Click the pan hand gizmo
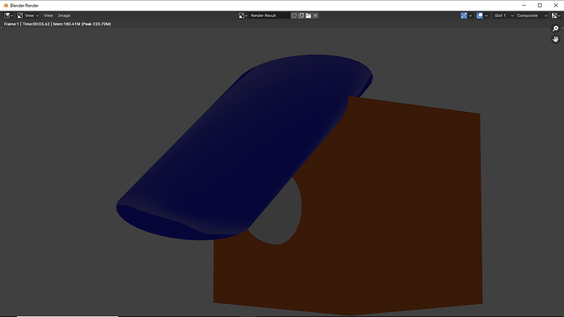 [555, 39]
